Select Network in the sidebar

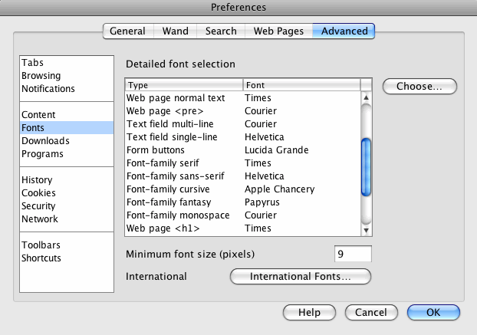(x=67, y=219)
